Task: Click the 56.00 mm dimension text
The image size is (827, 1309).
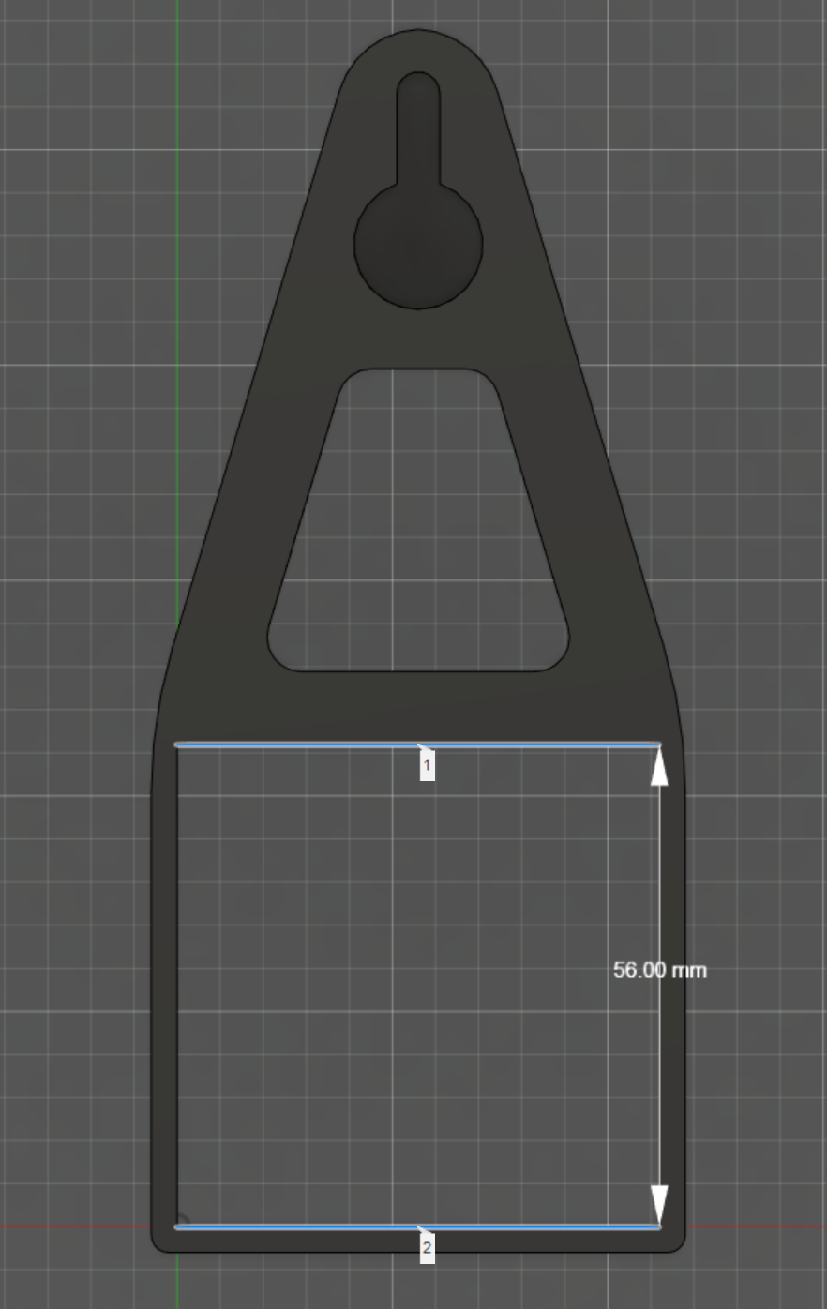Action: point(659,970)
